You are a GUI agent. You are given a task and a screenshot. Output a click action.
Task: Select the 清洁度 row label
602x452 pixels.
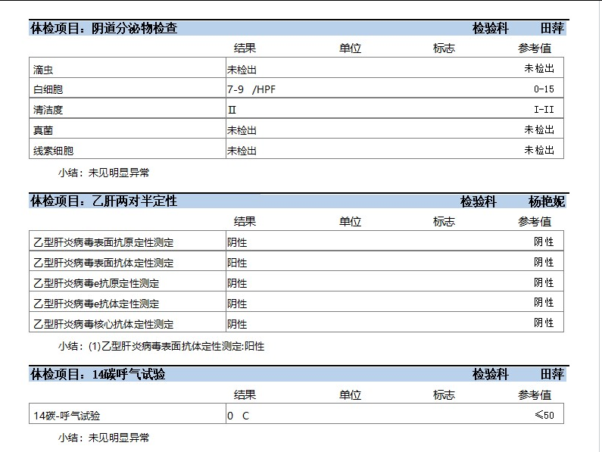pyautogui.click(x=48, y=110)
